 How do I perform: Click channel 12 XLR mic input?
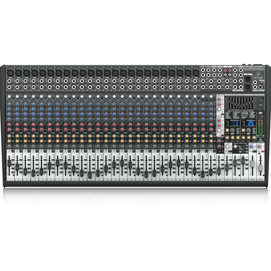click(x=99, y=73)
